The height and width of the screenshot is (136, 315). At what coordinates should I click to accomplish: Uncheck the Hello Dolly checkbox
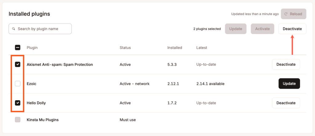(x=18, y=103)
